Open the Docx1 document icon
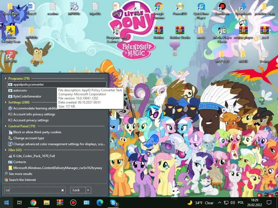This screenshot has height=208, width=278. tap(31, 9)
